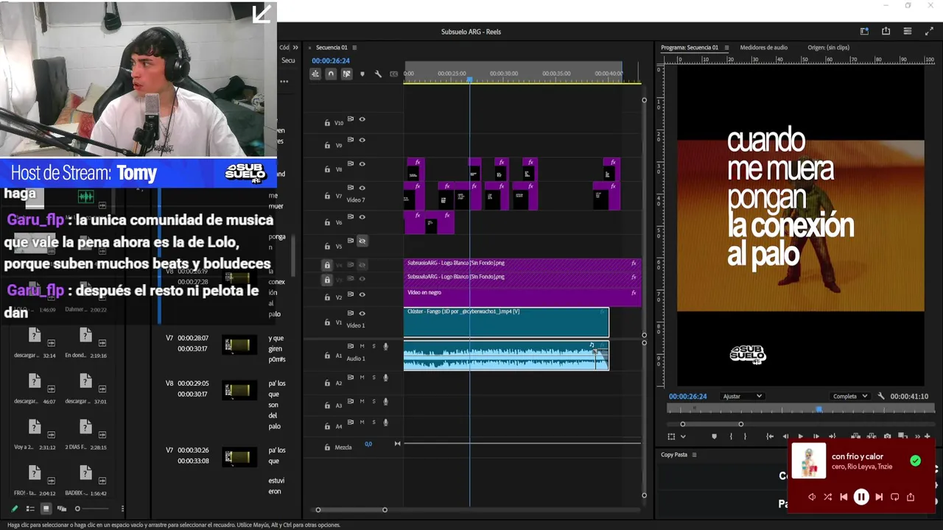This screenshot has height=530, width=943.
Task: Select Secuencia 01 timeline tab
Action: click(332, 48)
